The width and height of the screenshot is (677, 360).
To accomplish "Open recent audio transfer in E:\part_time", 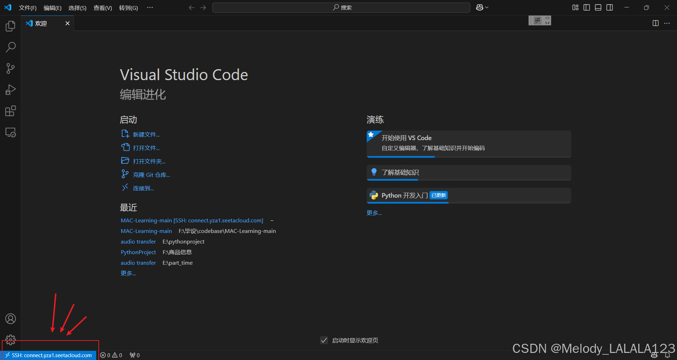I will coord(138,263).
